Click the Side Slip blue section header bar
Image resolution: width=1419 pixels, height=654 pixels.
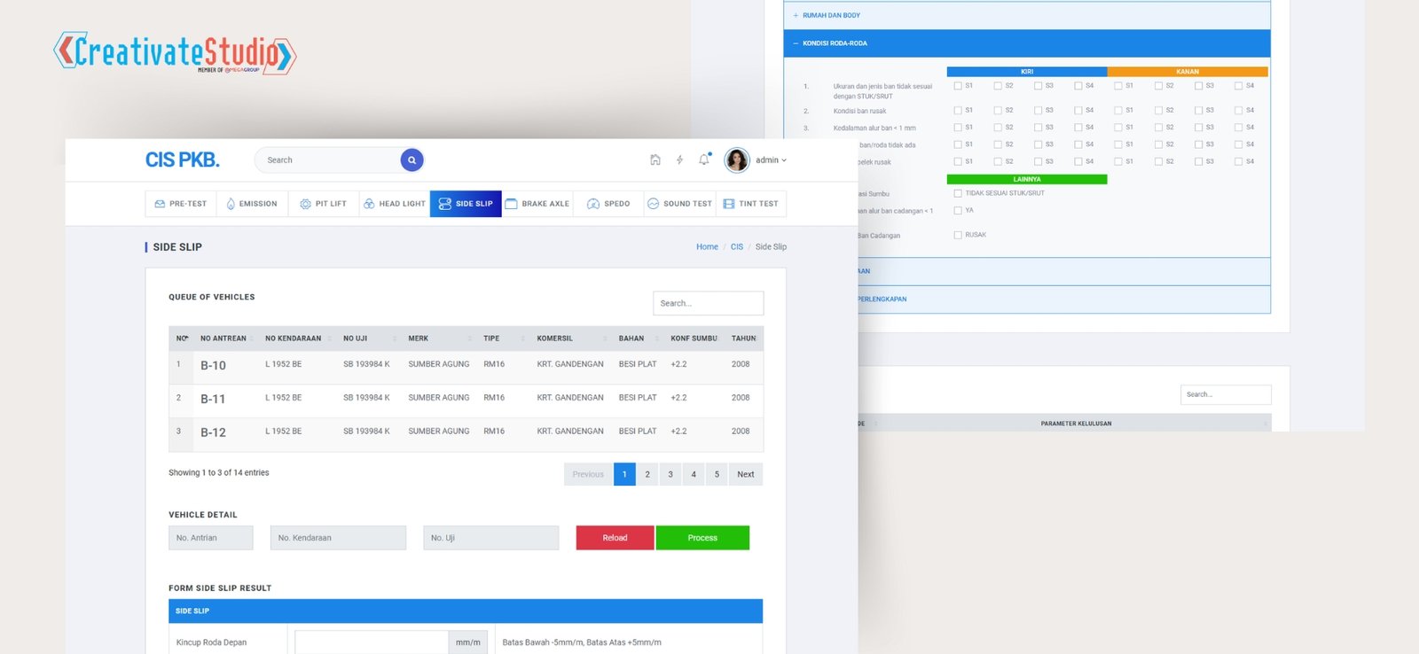(465, 611)
